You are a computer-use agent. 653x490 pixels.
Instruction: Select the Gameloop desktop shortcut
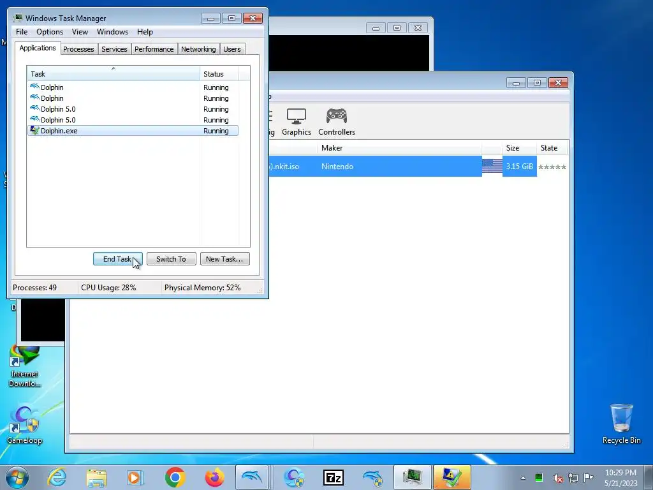(25, 425)
